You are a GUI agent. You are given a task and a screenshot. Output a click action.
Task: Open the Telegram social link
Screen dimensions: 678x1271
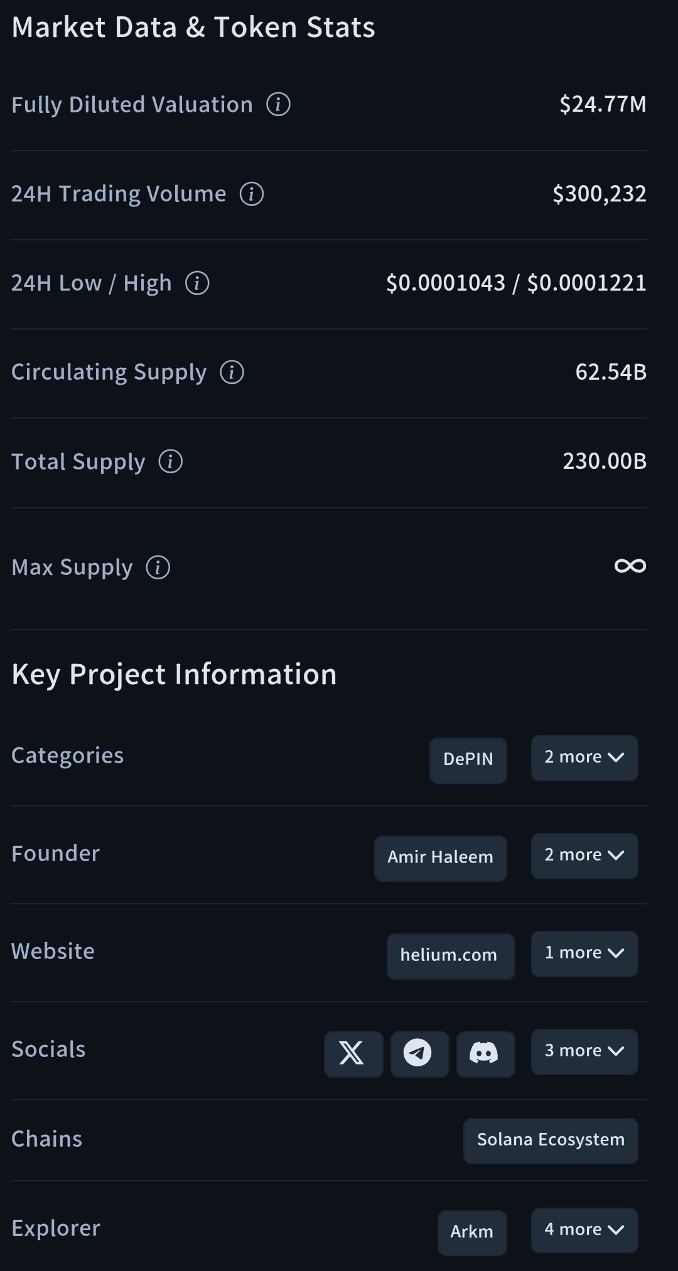(x=419, y=1054)
